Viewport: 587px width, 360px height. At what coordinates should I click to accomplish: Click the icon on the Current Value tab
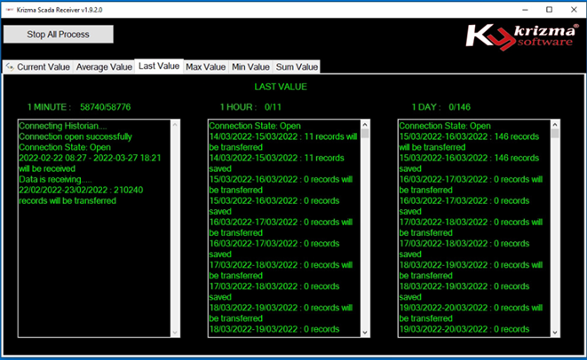tap(10, 67)
